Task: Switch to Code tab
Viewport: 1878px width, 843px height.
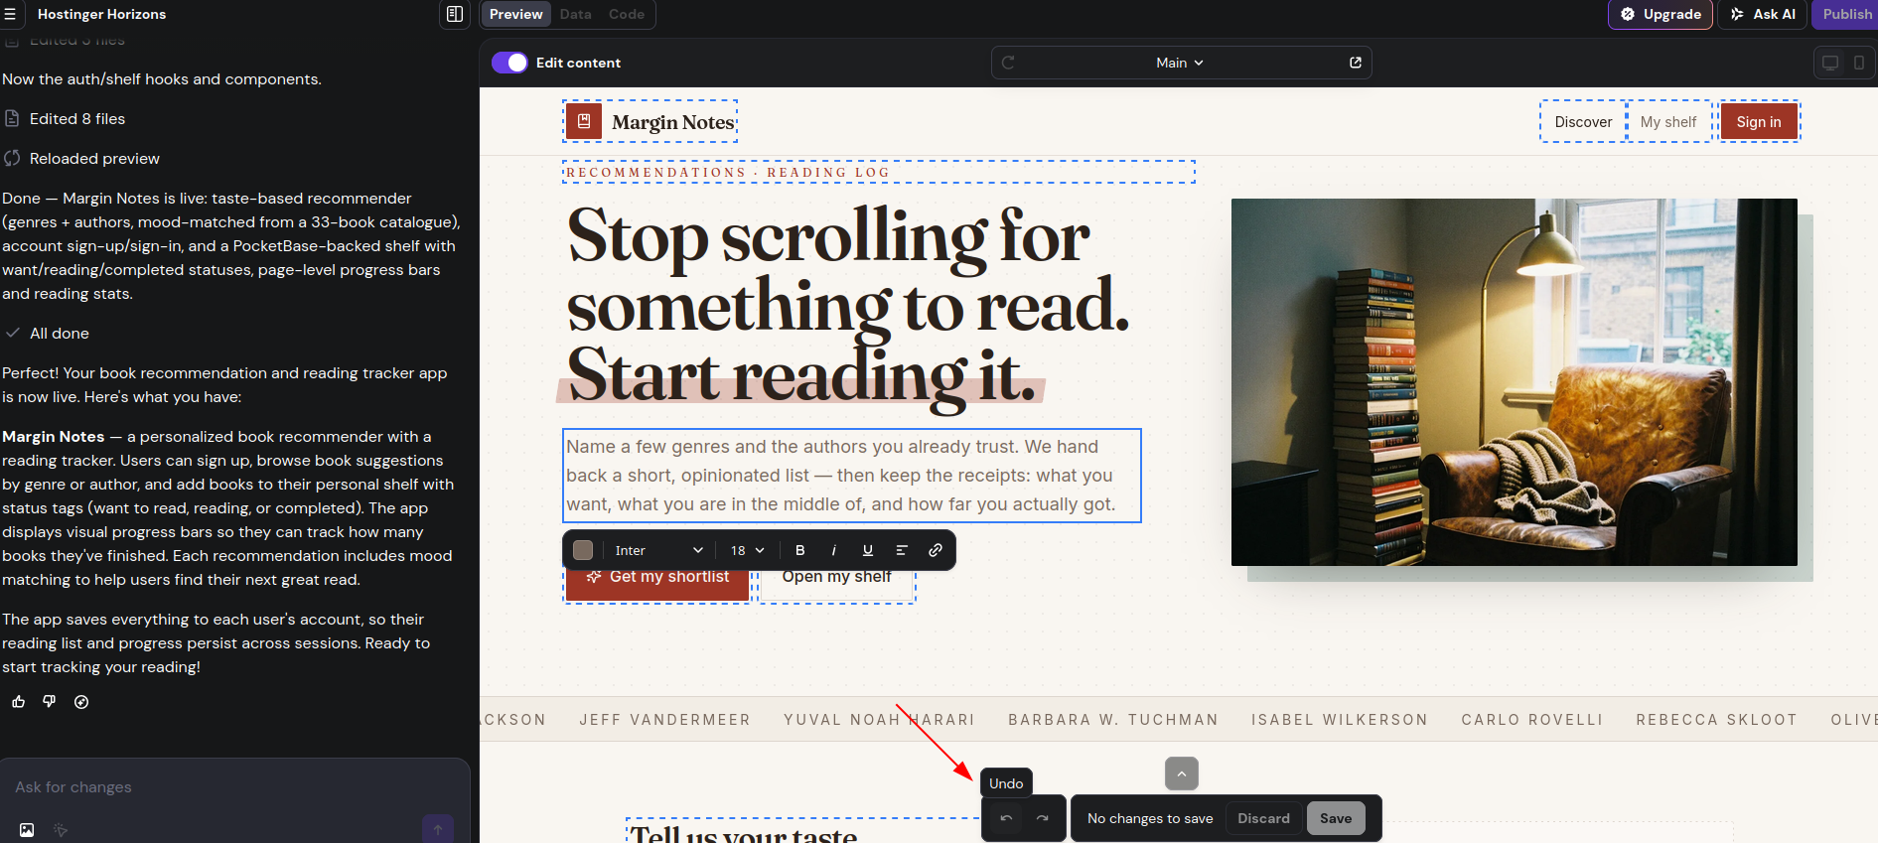Action: coord(627,14)
